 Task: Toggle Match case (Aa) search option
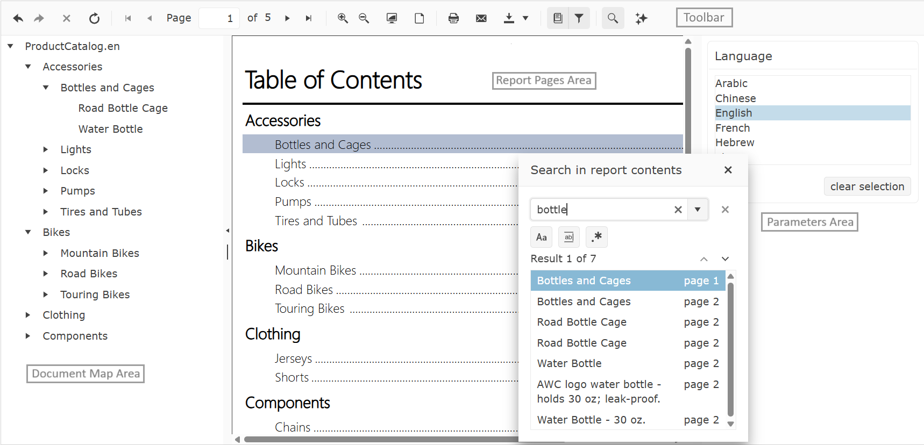pos(542,237)
